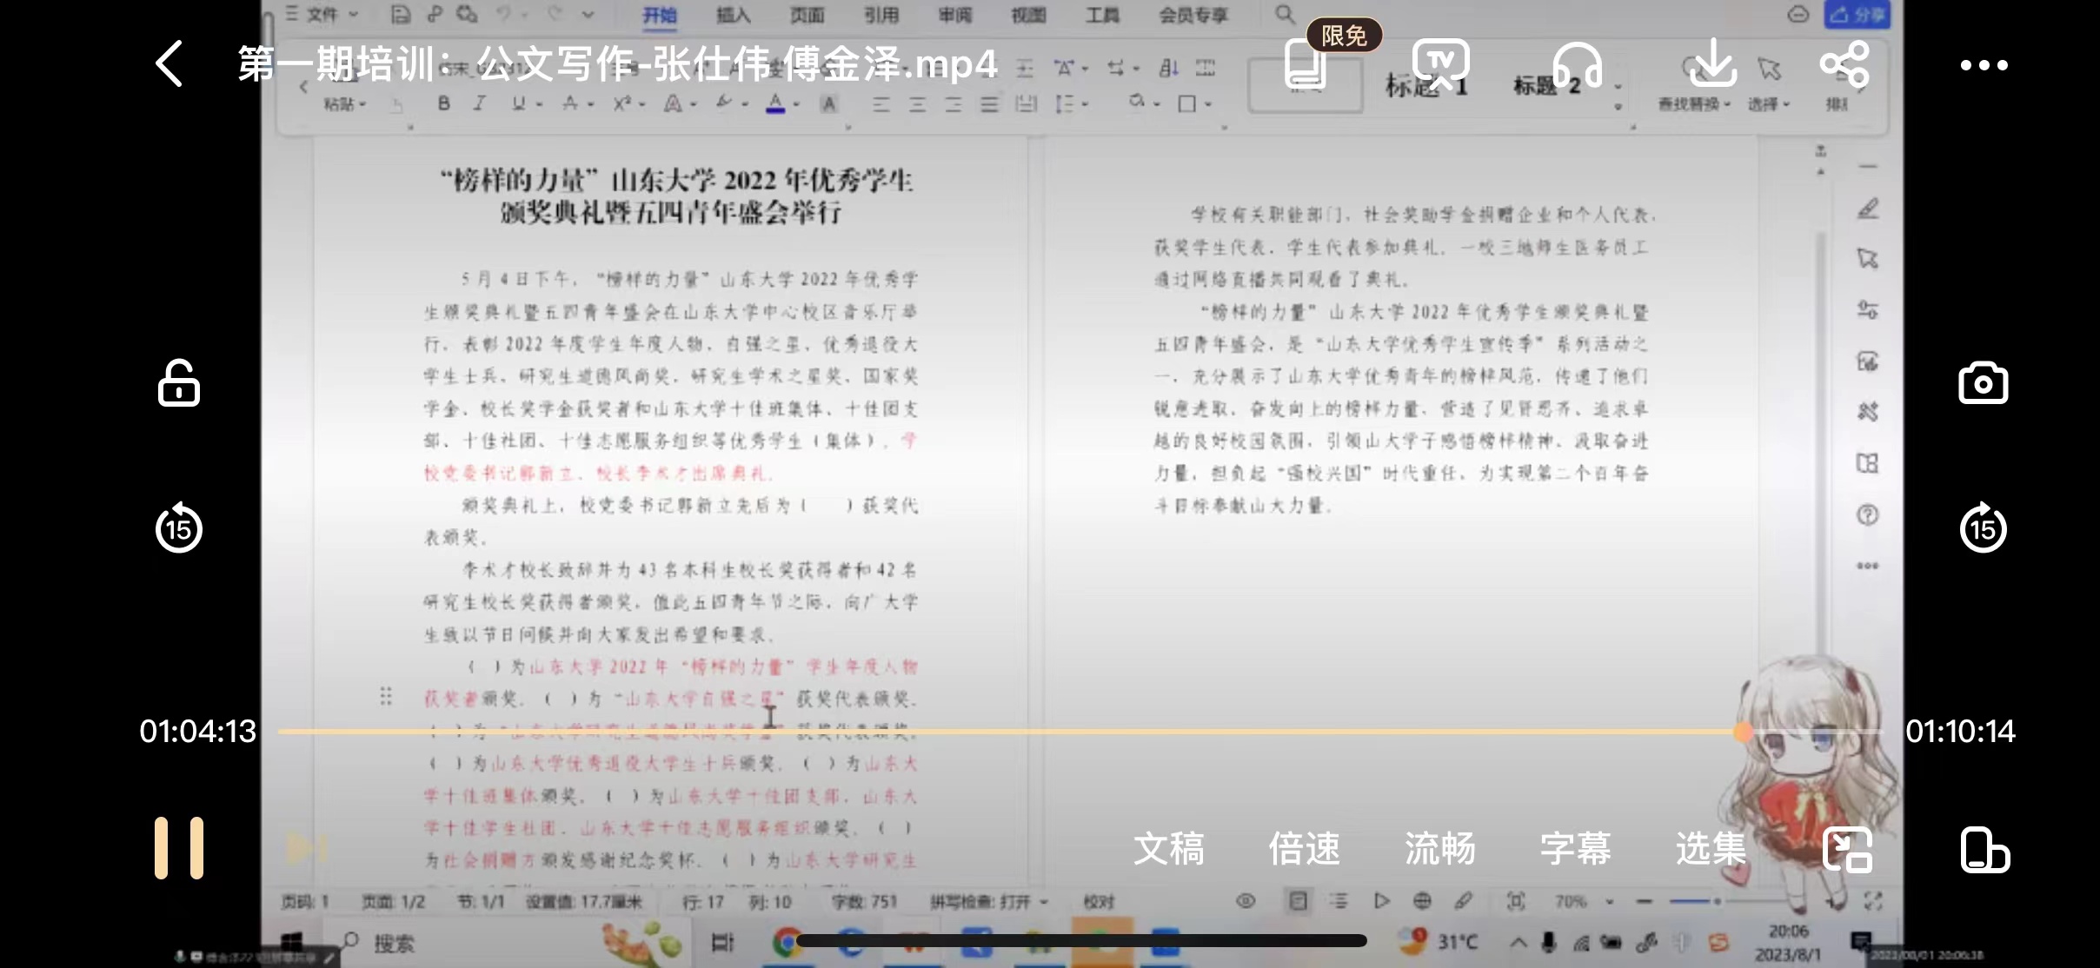Select the 开始 ribbon tab
This screenshot has width=2100, height=968.
(659, 15)
